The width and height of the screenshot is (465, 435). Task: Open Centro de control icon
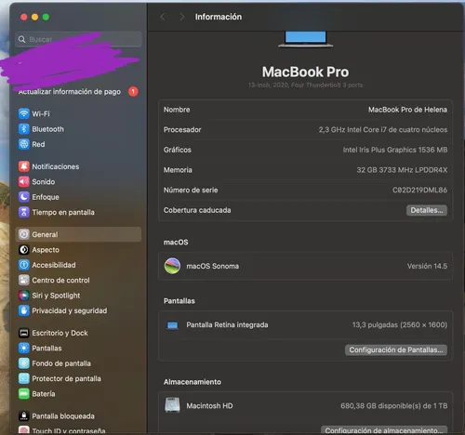click(24, 280)
